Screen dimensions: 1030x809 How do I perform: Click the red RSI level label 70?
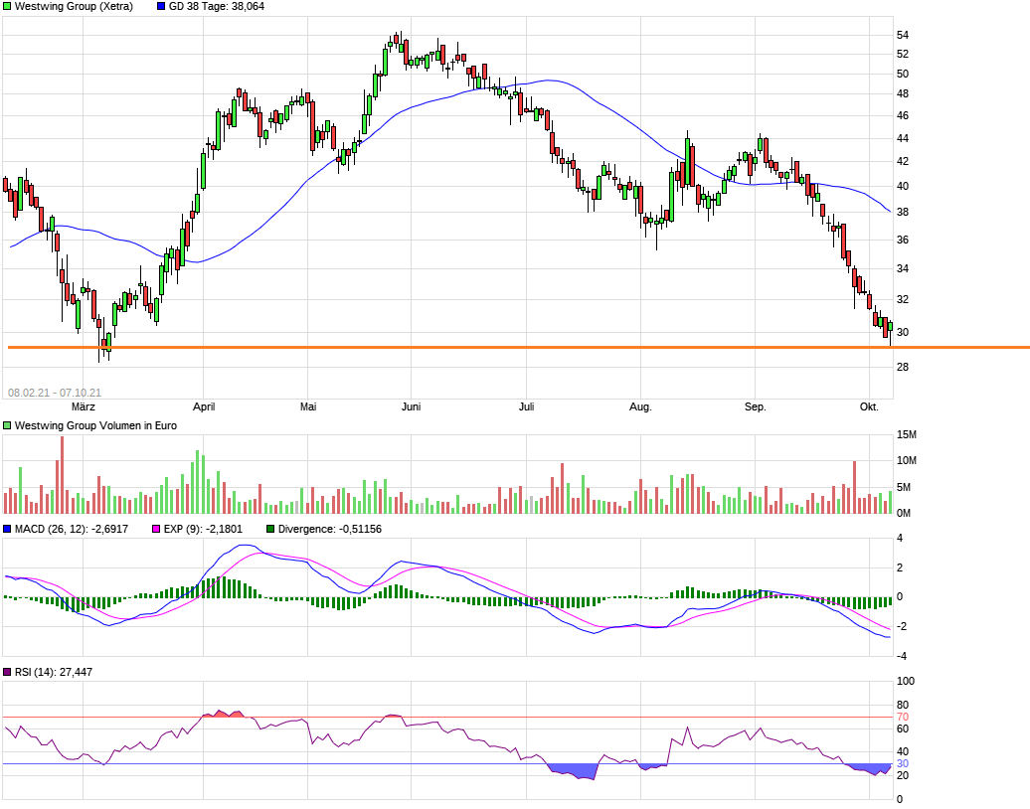tap(903, 718)
